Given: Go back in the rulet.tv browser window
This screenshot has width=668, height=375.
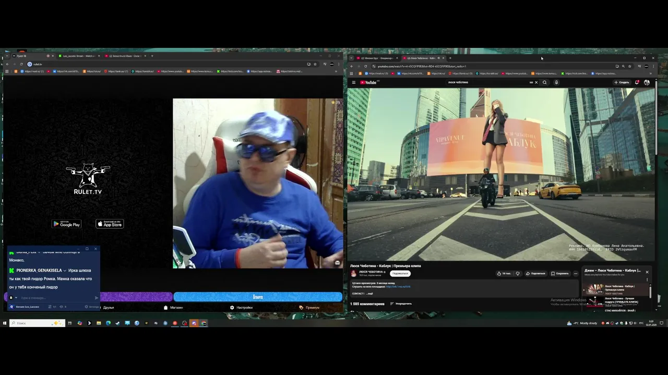Looking at the screenshot, I should click(x=7, y=64).
